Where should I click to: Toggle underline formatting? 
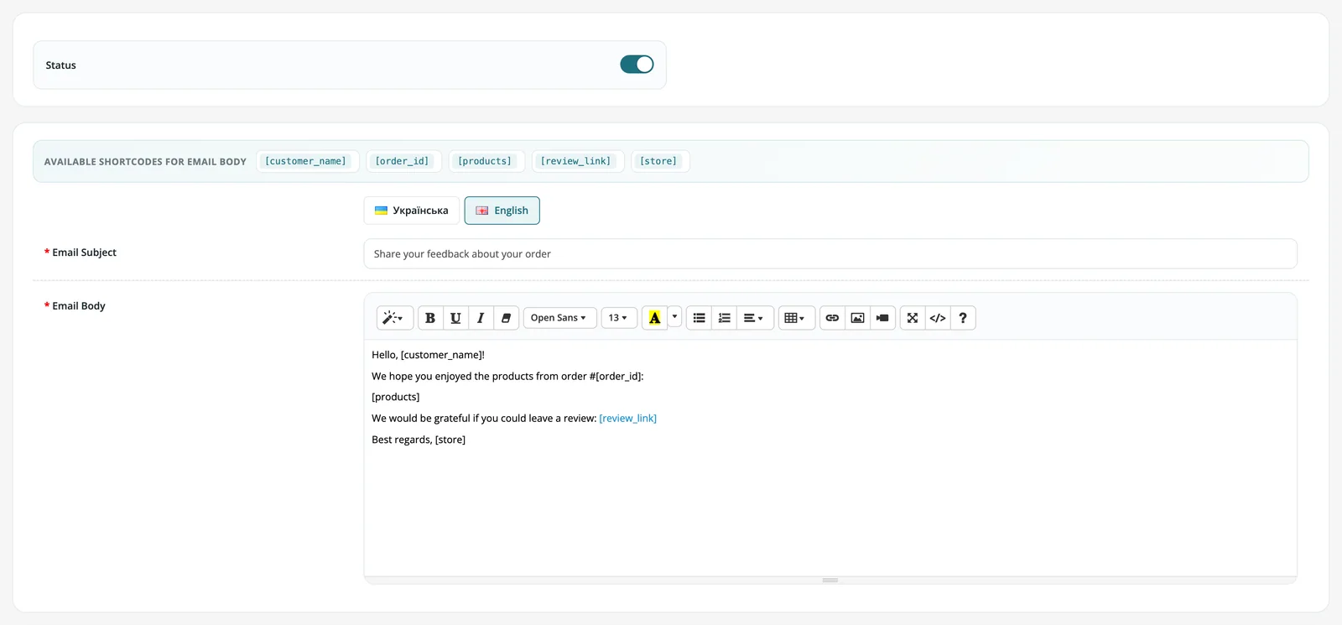(x=455, y=318)
